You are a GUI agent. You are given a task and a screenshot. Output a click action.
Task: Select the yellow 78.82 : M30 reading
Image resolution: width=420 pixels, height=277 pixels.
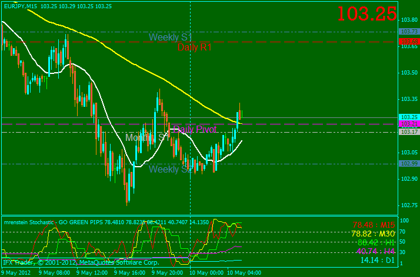[x=374, y=234]
